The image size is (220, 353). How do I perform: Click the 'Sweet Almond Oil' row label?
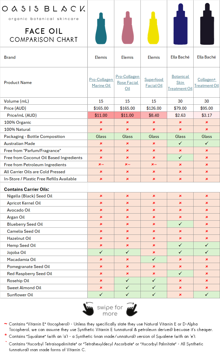click(x=24, y=288)
